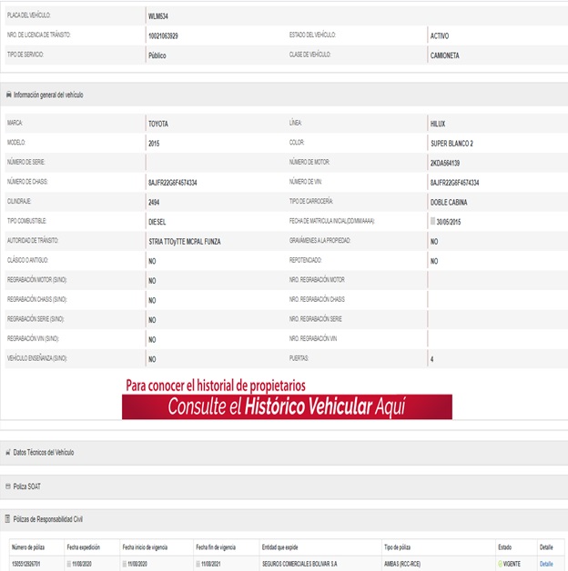Viewport: 568px width, 571px height.
Task: Click the green VIGENTE status indicator
Action: click(x=501, y=564)
